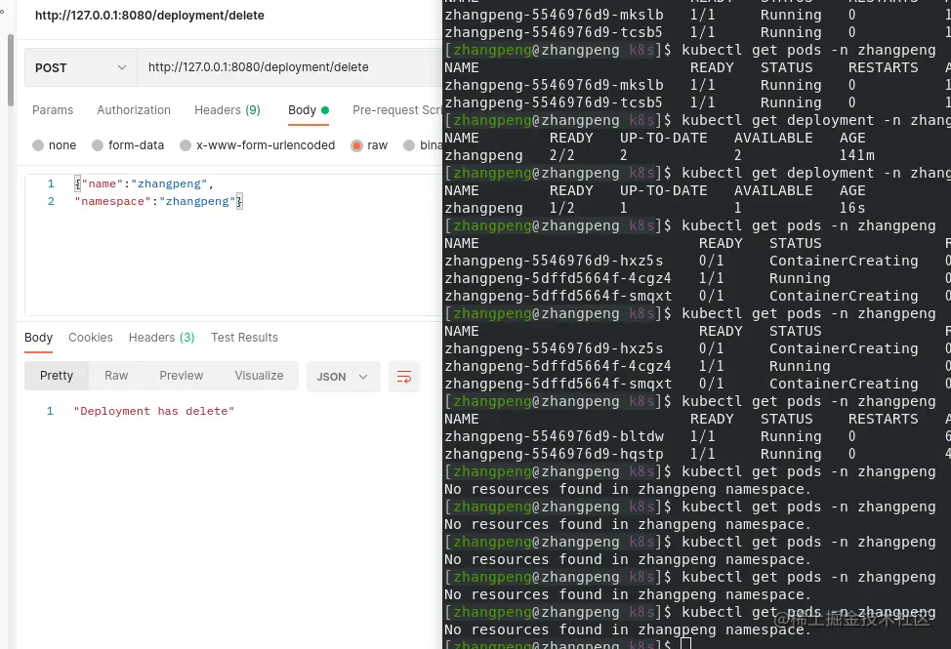Screen dimensions: 951x649
Task: Click the terminal cursor at last prompt
Action: [686, 643]
